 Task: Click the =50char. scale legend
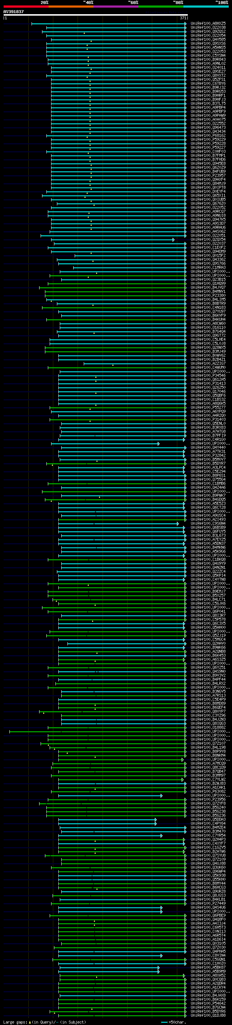(173, 1022)
